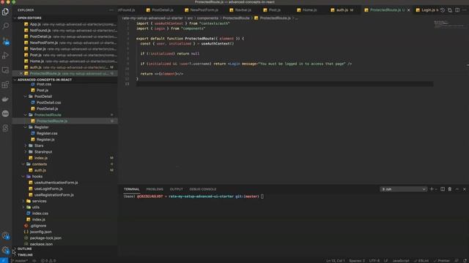Viewport: 469px width, 263px height.
Task: Open the Remote Explorer view
Action: pyautogui.click(x=5, y=70)
